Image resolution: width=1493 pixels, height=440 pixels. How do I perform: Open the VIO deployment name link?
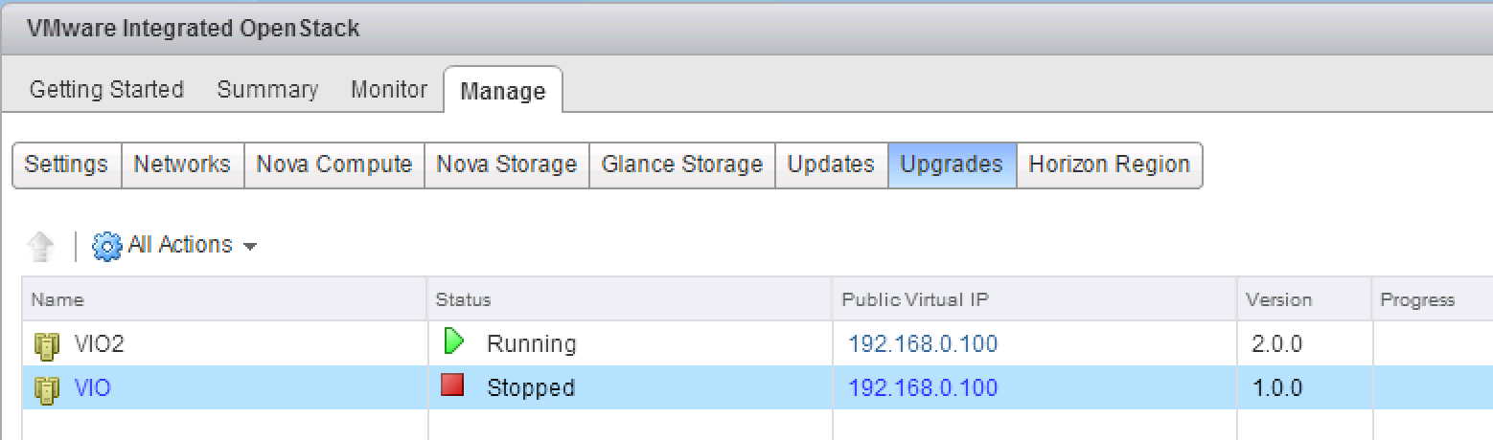coord(92,388)
